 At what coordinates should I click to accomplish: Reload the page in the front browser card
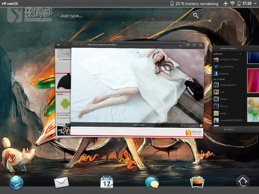[181, 45]
